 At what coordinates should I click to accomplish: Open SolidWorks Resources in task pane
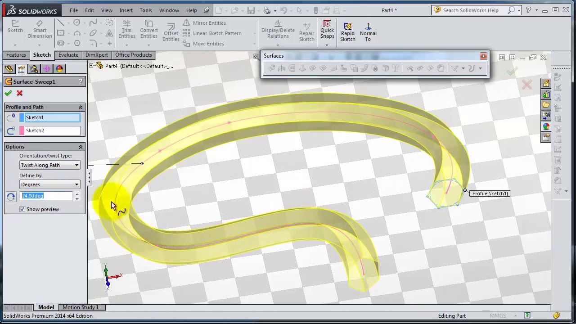click(546, 84)
